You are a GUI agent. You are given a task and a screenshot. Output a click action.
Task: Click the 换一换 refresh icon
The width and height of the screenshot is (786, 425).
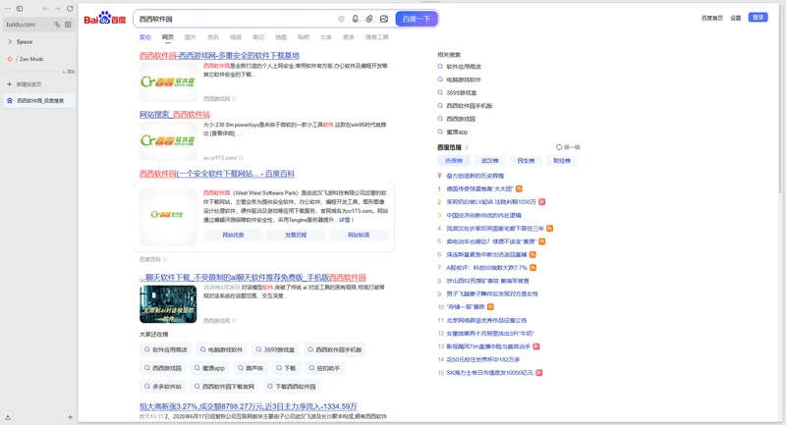tap(559, 147)
